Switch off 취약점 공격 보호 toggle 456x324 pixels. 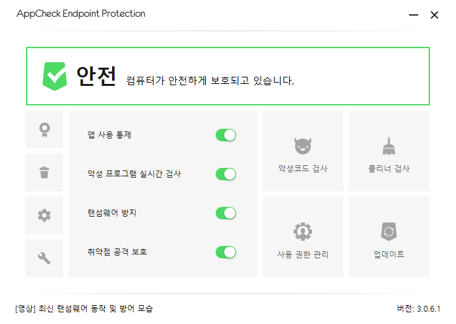(226, 252)
